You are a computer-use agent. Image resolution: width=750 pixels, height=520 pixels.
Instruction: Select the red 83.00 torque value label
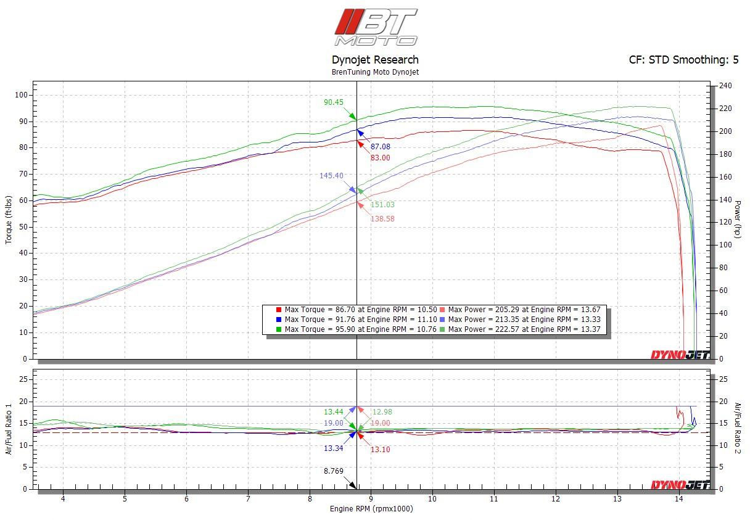380,158
